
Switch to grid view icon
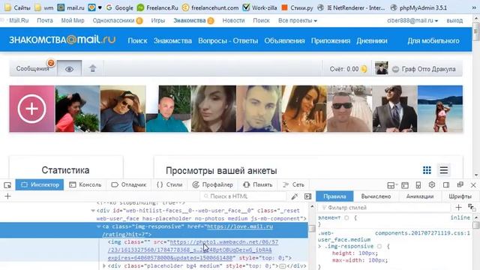click(x=427, y=170)
